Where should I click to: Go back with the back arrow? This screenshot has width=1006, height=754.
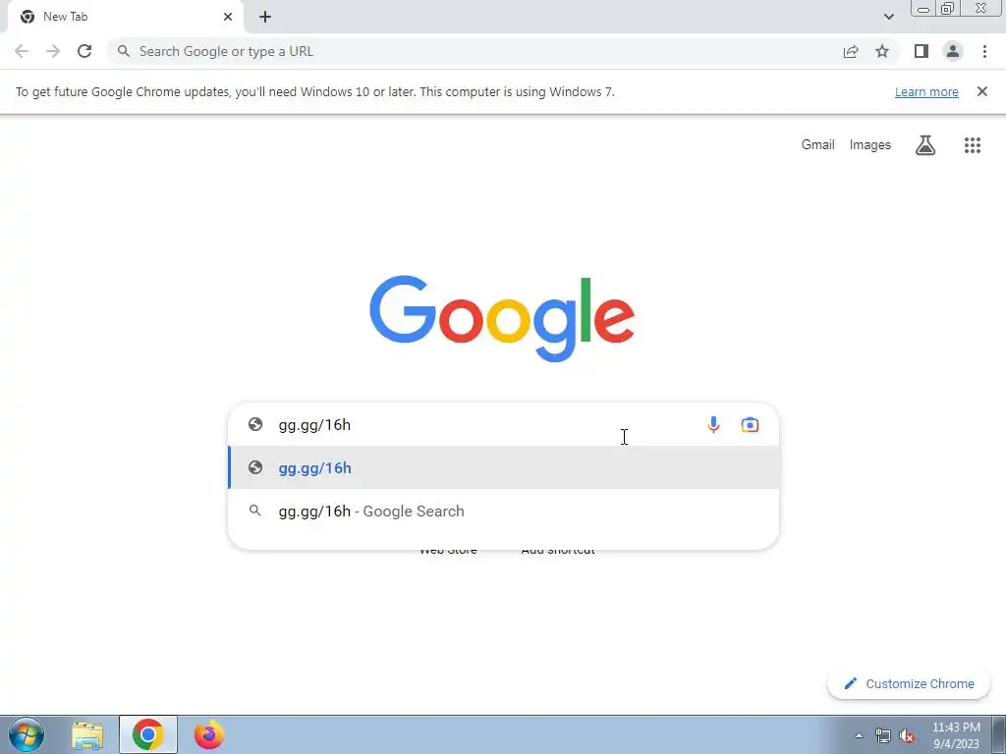coord(22,51)
